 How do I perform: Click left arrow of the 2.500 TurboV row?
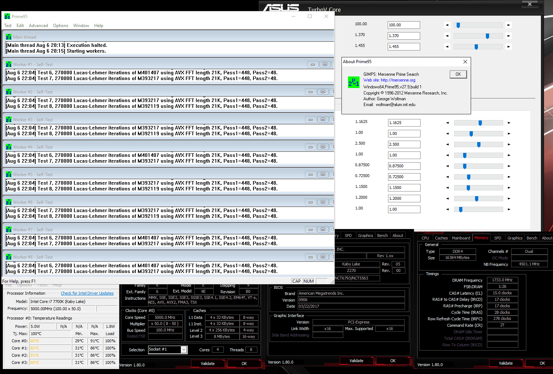448,144
